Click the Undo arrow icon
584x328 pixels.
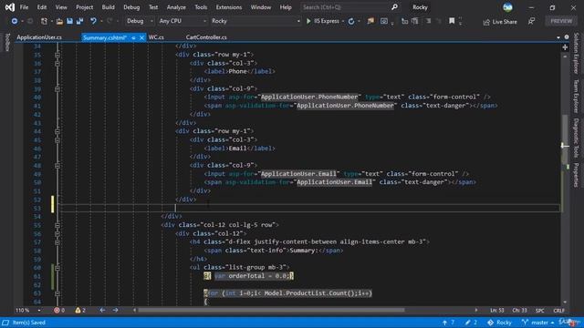pos(93,21)
